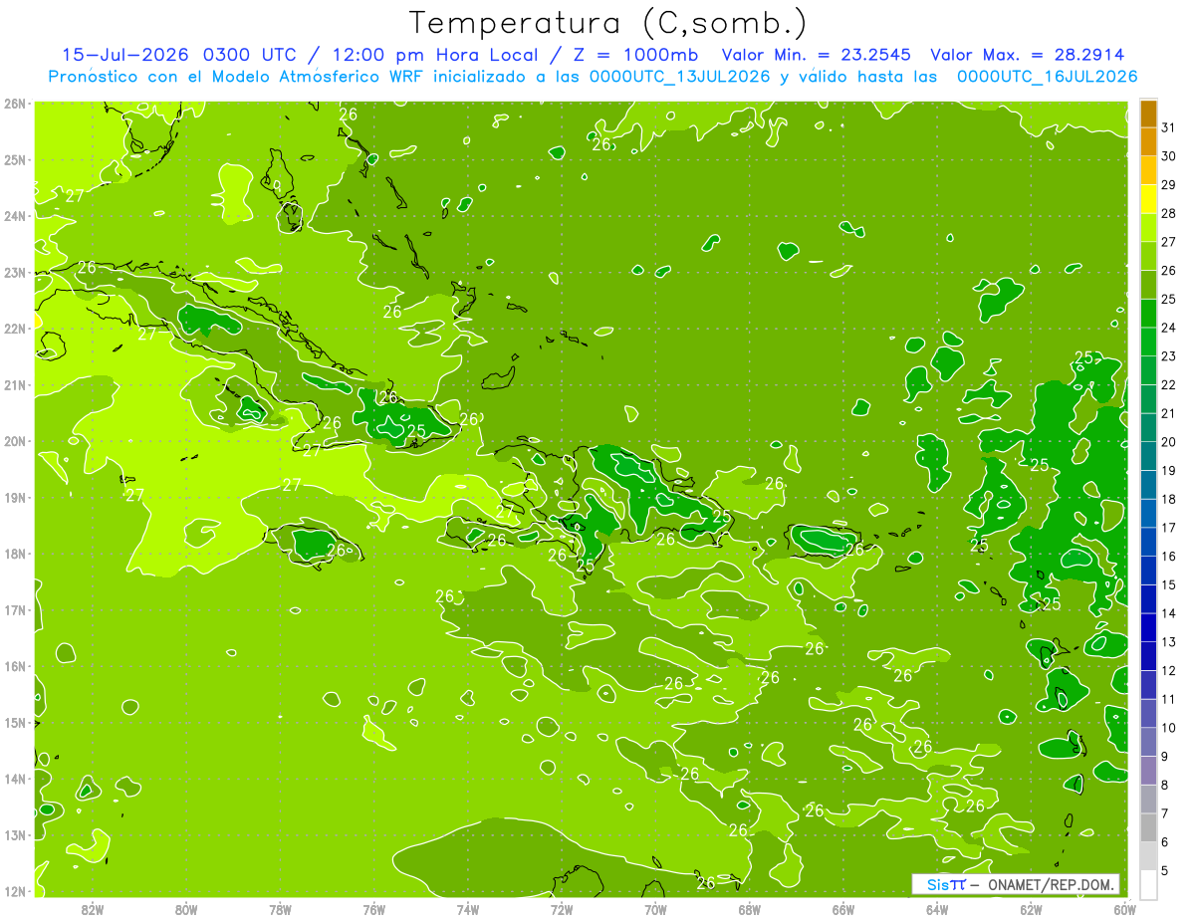Click the legend swatch between 30 and 31

[x=1149, y=142]
